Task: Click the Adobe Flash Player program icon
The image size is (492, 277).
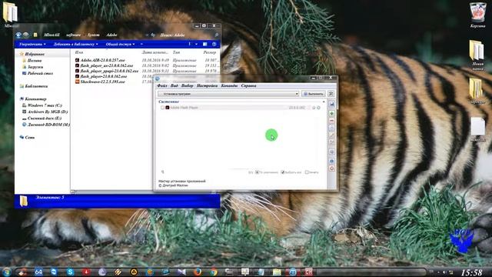Action: coord(168,108)
